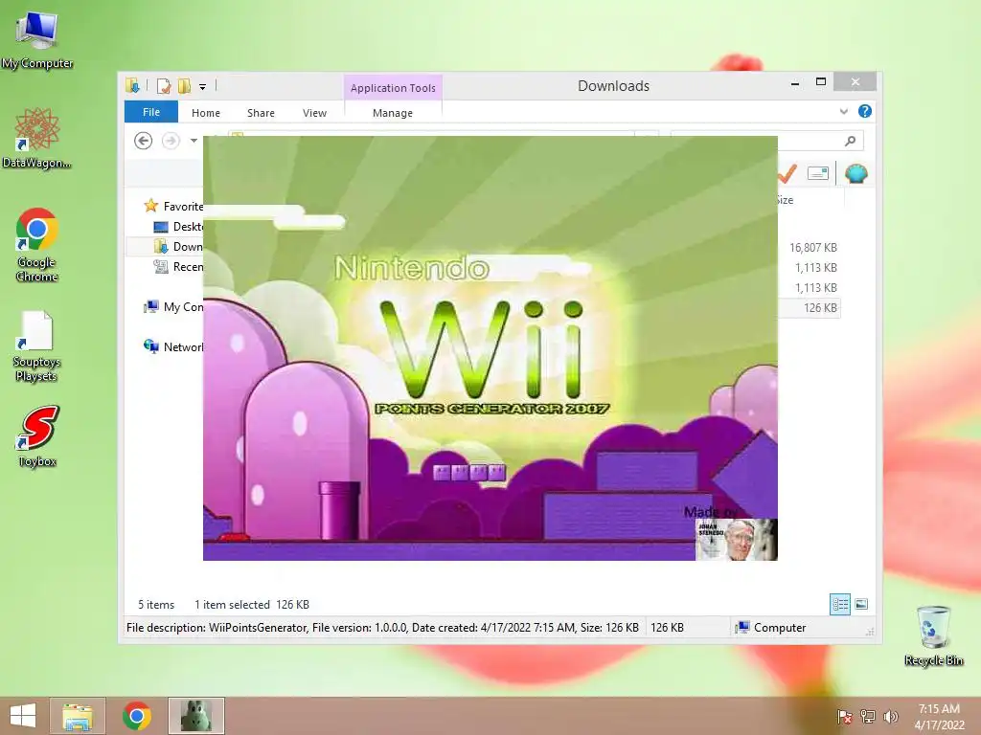The image size is (981, 735).
Task: Select the file sized 16,807 KB
Action: [812, 248]
